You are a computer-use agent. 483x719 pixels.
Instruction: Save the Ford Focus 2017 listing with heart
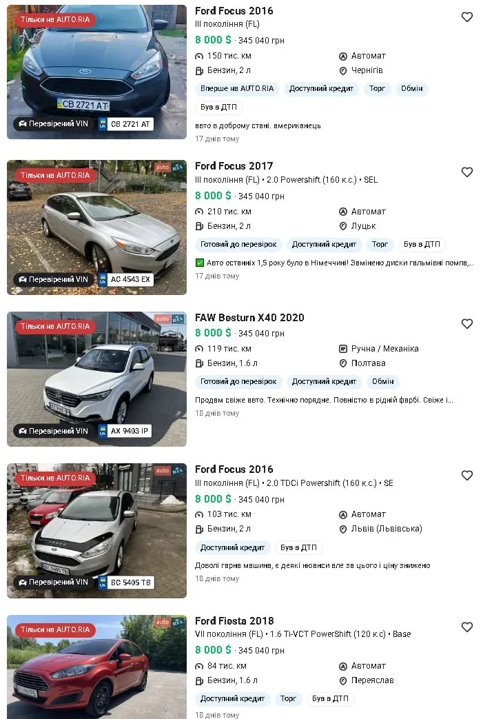coord(467,172)
